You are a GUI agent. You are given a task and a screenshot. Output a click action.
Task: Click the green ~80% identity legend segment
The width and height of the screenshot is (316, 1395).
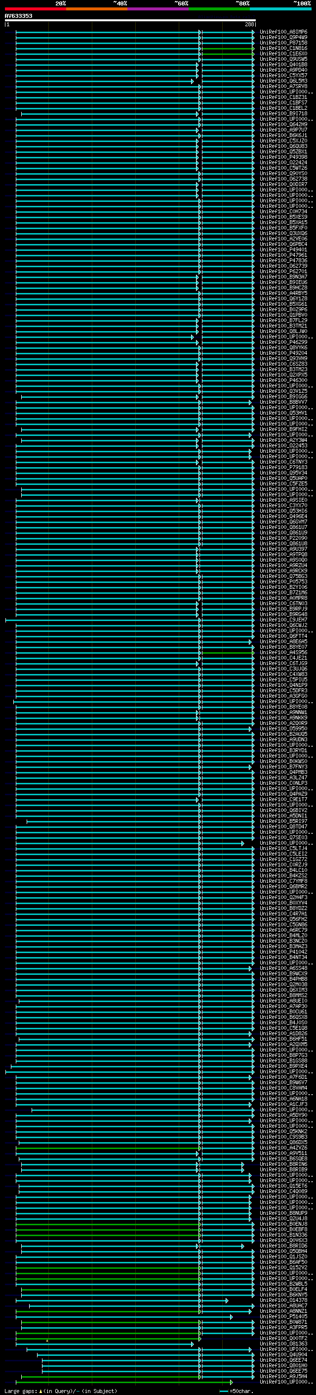pyautogui.click(x=219, y=9)
